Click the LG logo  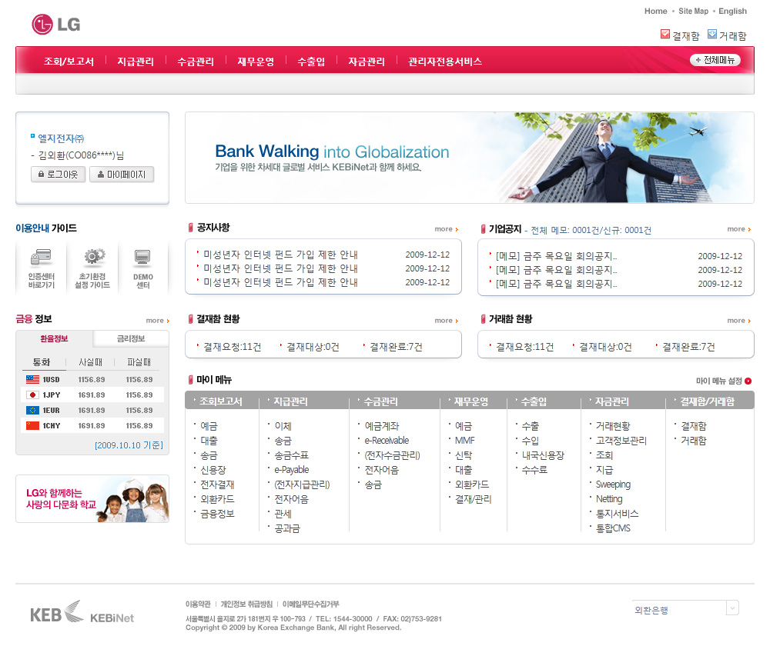[x=56, y=24]
